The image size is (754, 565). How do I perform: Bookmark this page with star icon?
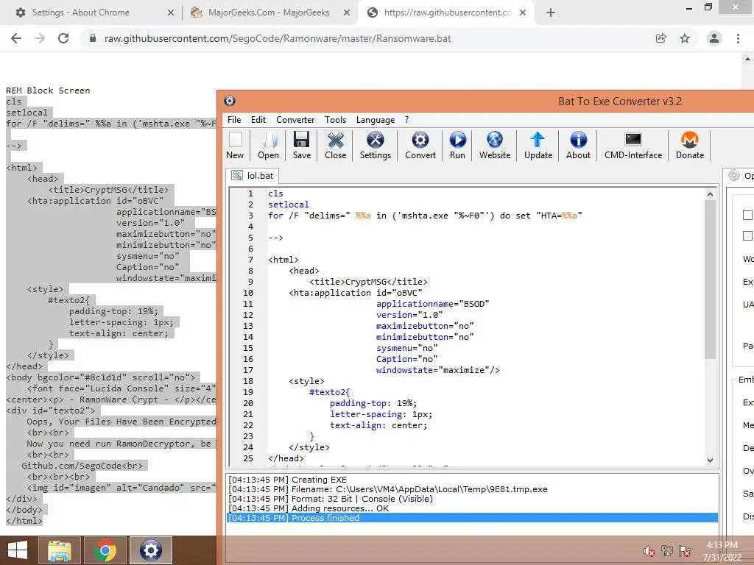[685, 38]
